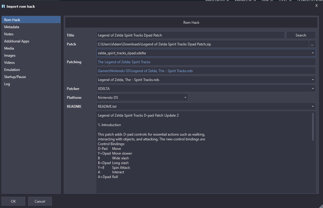Open the Games\Nintendo DS rom path link

coord(145,71)
